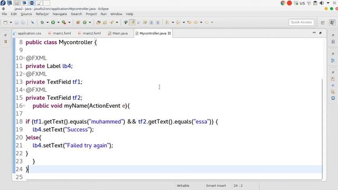Image resolution: width=338 pixels, height=190 pixels.
Task: Click the Last Edit Location icon
Action: [189, 22]
